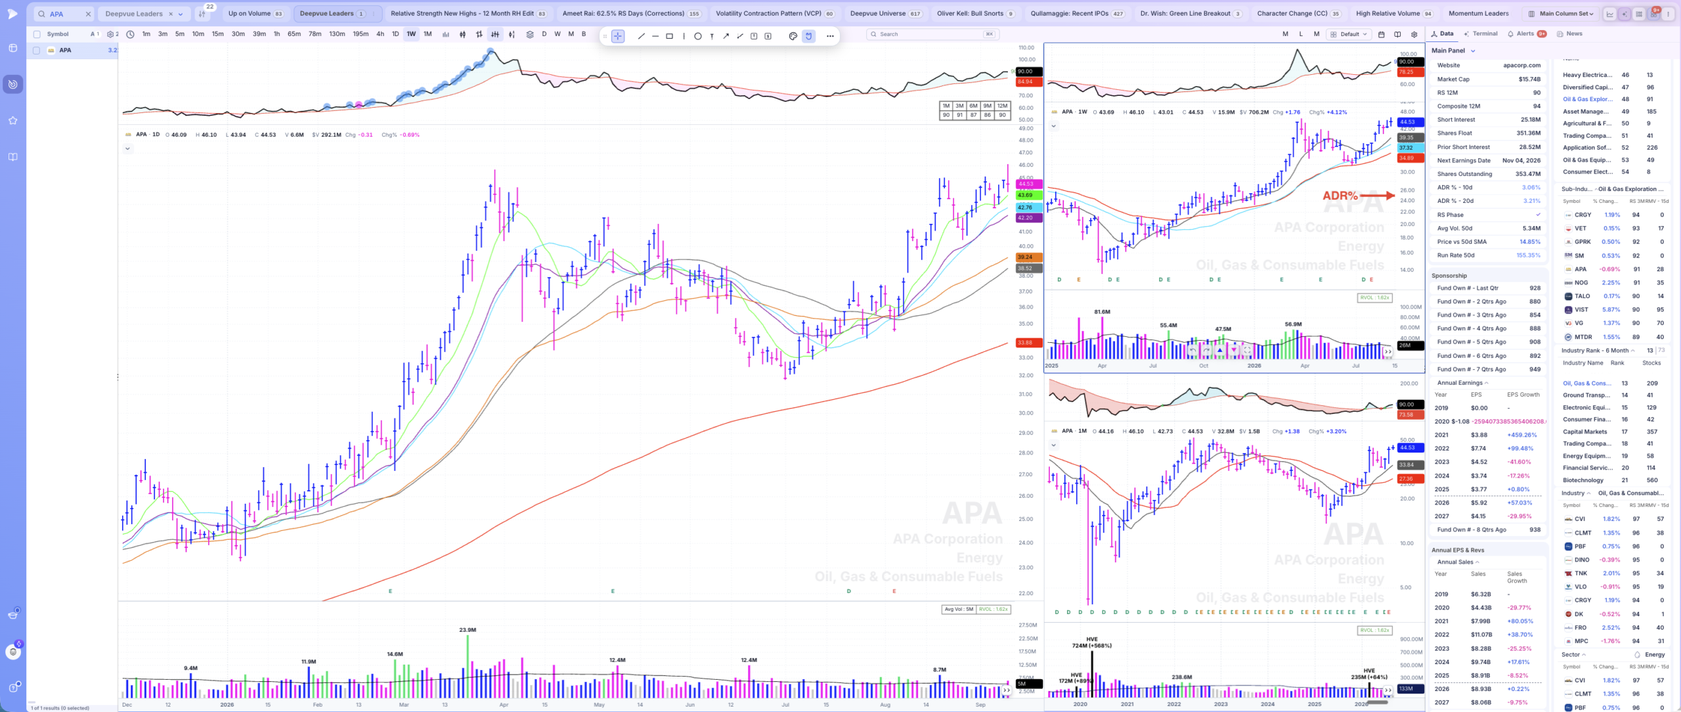
Task: Open the drawing color palette icon
Action: pyautogui.click(x=793, y=36)
